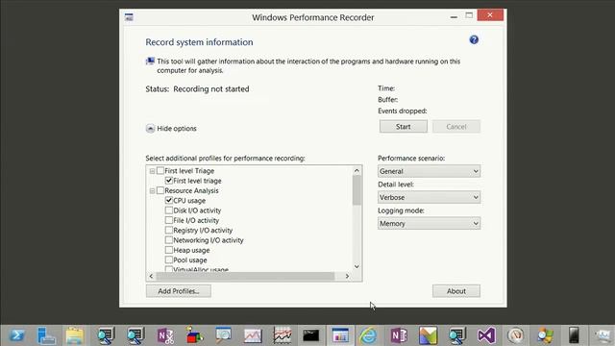Image resolution: width=615 pixels, height=346 pixels.
Task: Toggle the Resource Analysis group checkbox
Action: pos(160,190)
